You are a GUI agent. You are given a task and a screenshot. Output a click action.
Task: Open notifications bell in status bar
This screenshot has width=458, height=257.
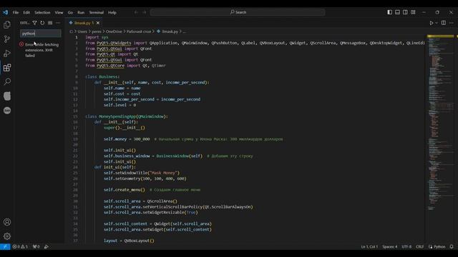click(x=452, y=246)
